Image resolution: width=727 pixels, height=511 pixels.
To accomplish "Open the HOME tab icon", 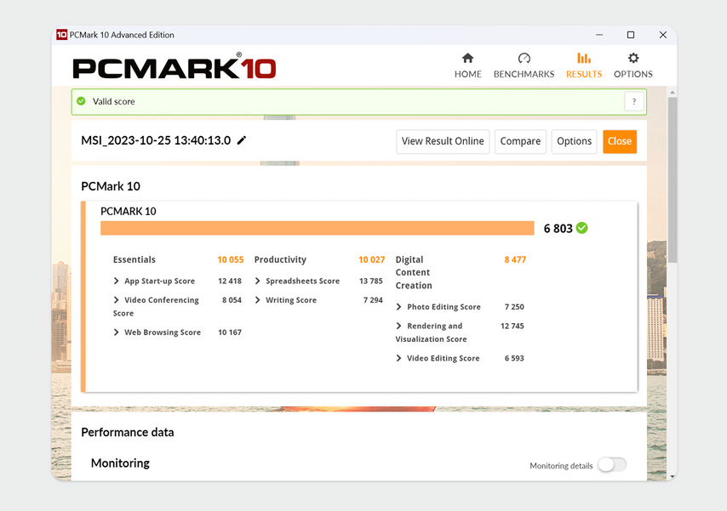I will tap(467, 58).
